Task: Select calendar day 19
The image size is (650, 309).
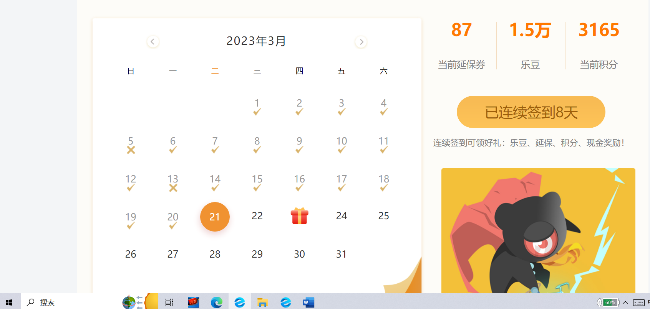Action: tap(131, 221)
